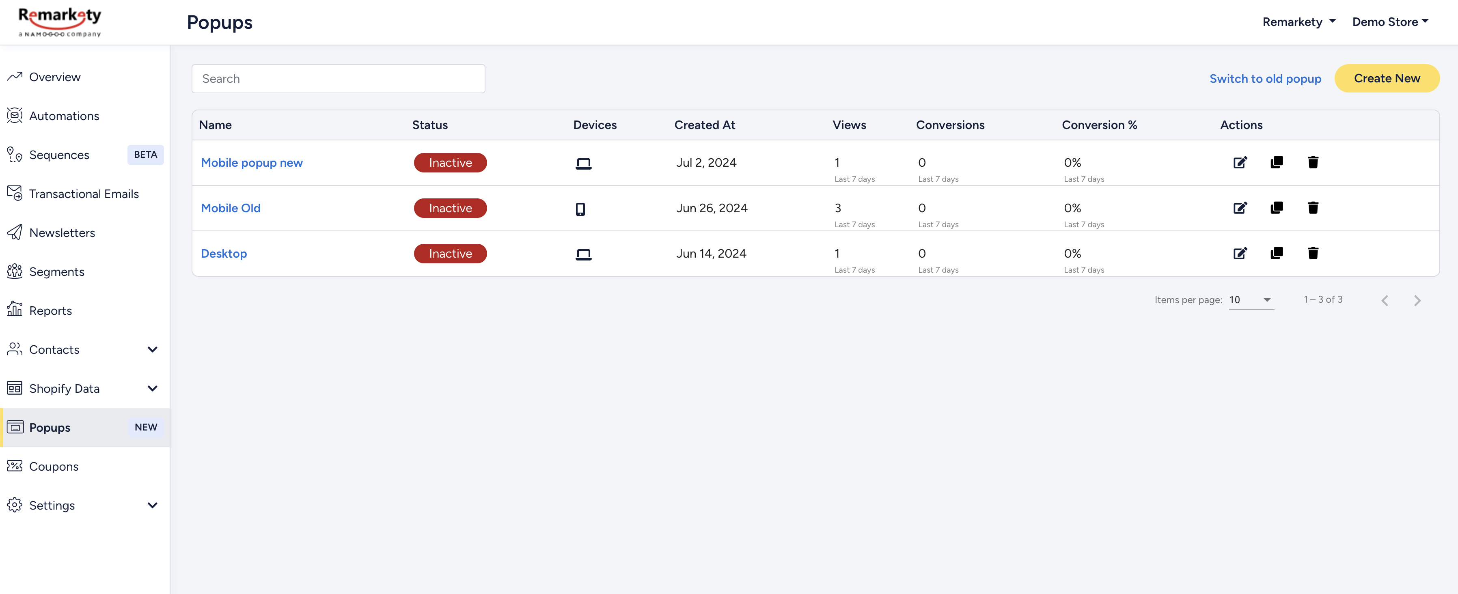Duplicate the Desktop popup
1458x594 pixels.
1276,253
